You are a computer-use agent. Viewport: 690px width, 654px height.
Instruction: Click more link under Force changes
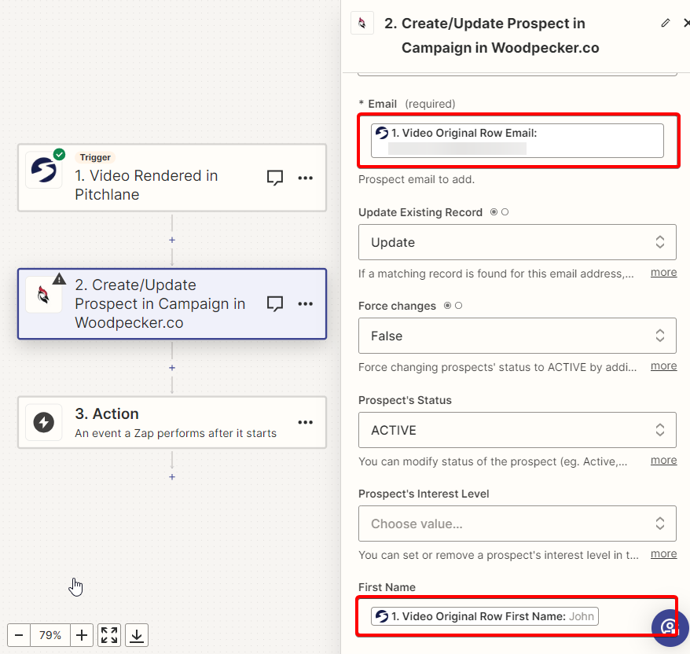pos(663,366)
